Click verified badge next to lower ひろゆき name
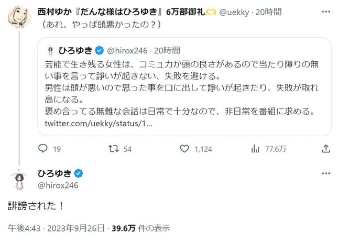This screenshot has height=244, width=338. [x=78, y=173]
